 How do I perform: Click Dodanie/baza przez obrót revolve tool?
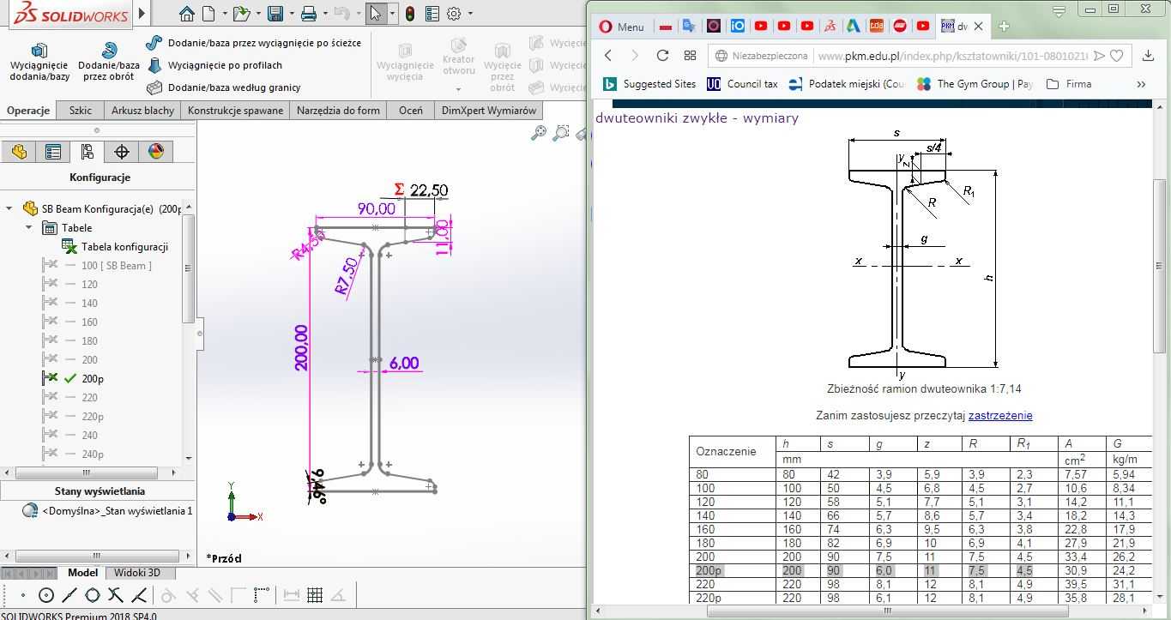pos(109,62)
